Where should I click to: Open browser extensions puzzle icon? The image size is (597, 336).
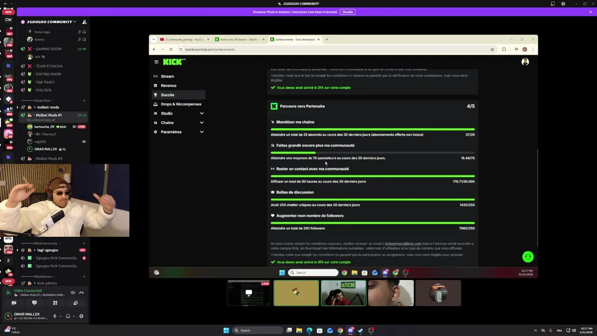pyautogui.click(x=504, y=49)
